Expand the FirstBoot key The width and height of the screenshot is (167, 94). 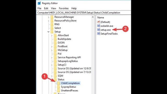point(52,46)
